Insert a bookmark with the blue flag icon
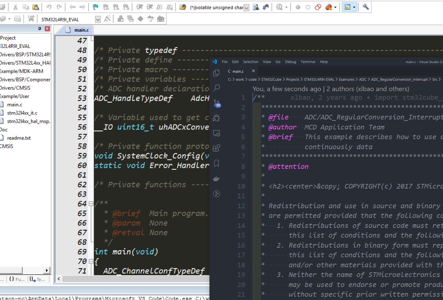This screenshot has width=443, height=300. [96, 7]
